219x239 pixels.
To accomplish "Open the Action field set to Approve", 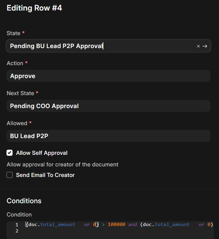I will (108, 76).
